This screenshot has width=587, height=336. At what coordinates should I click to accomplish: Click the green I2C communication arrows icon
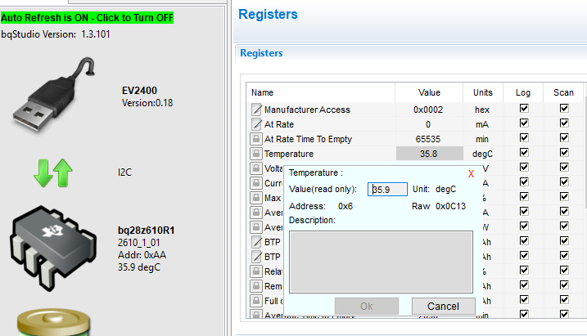point(54,173)
